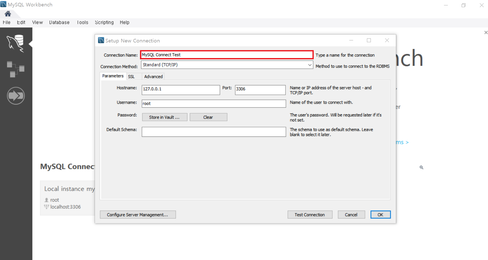Click 'Method to use to connect to the RDBMS'
This screenshot has height=260, width=488.
pos(352,66)
